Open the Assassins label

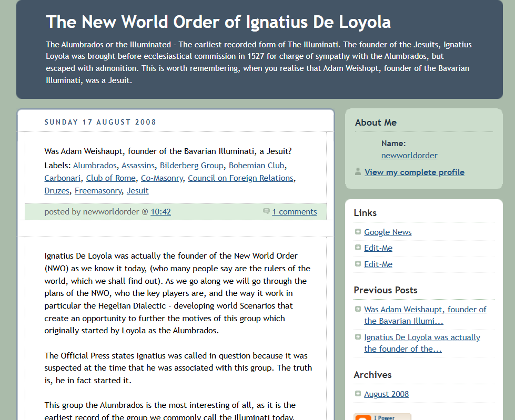point(138,166)
